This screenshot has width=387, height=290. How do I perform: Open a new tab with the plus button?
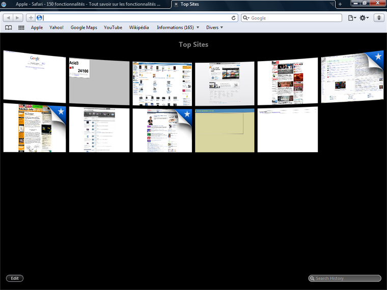[x=340, y=4]
